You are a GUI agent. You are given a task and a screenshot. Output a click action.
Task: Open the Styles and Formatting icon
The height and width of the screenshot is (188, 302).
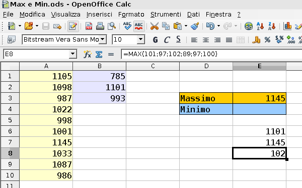tap(12, 40)
